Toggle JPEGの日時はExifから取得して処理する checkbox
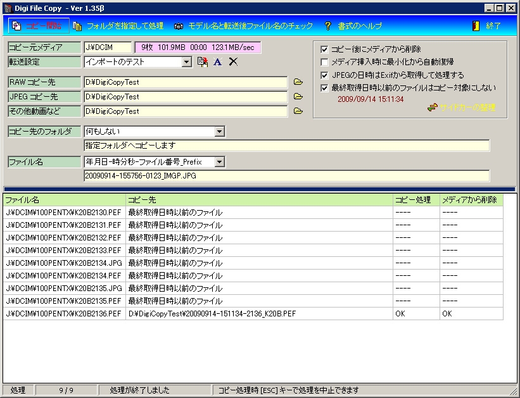 [324, 75]
